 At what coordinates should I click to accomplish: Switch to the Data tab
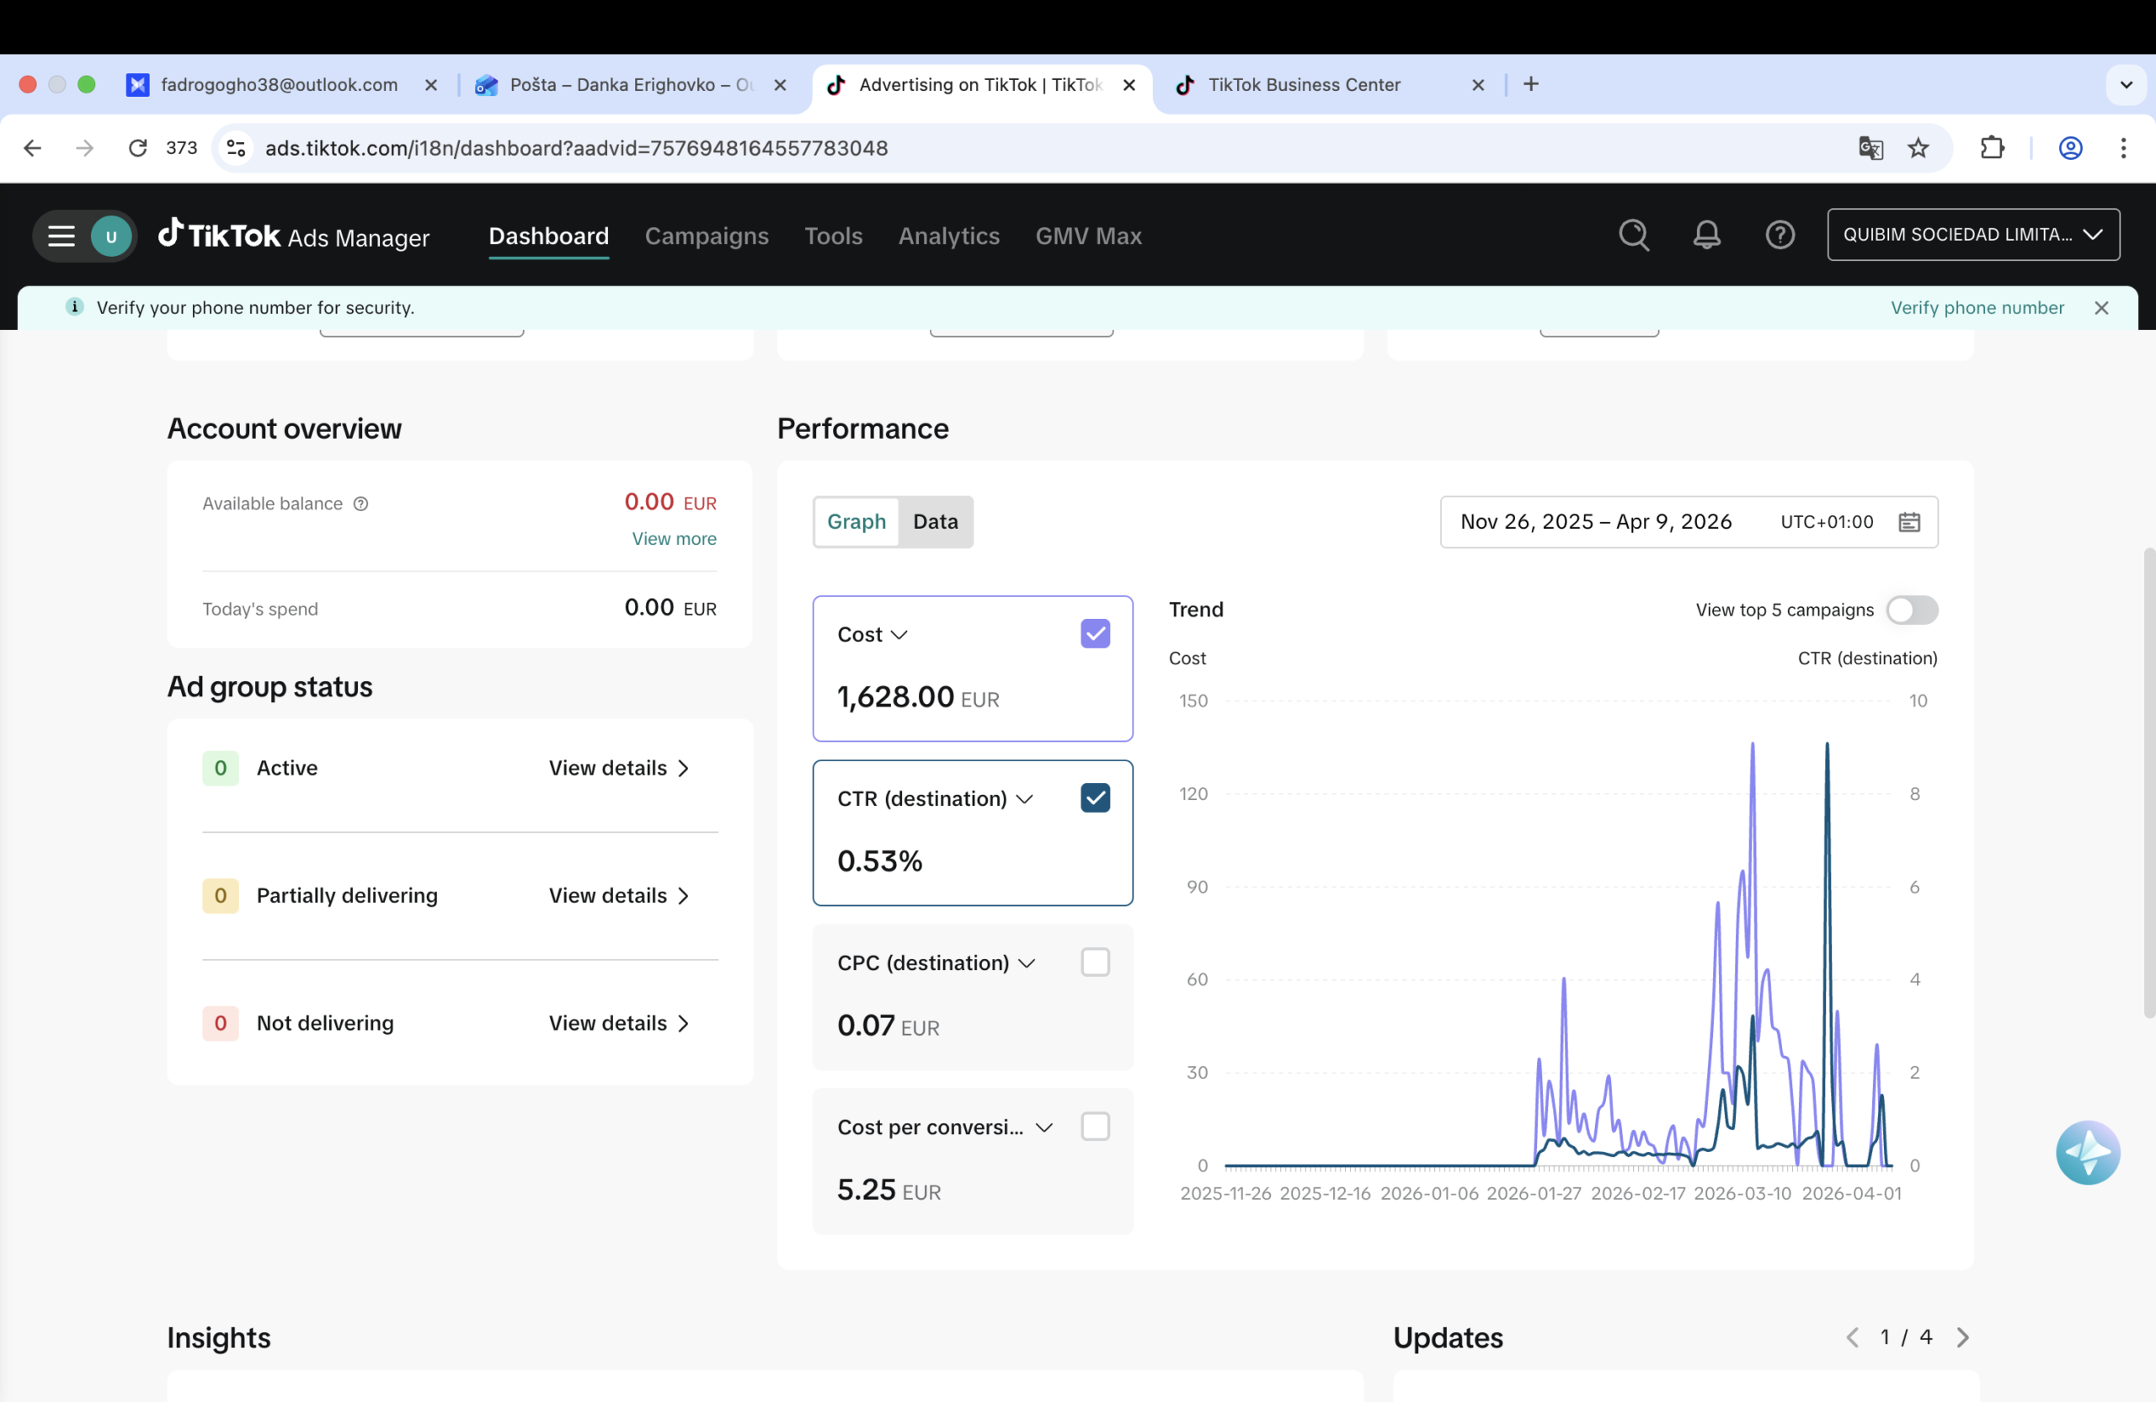pyautogui.click(x=935, y=522)
